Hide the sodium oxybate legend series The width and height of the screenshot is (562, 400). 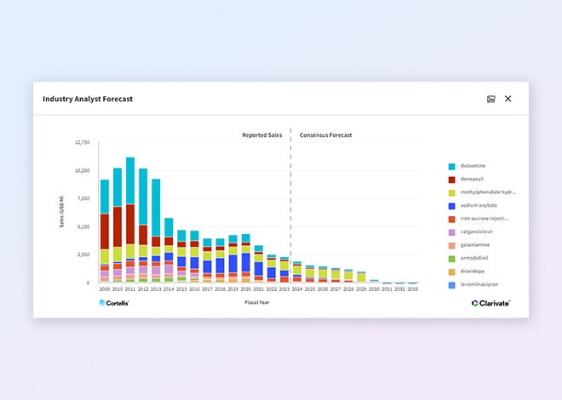(x=478, y=205)
